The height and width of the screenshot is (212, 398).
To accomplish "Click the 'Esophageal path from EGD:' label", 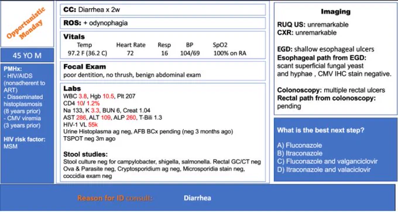I will tap(322, 58).
